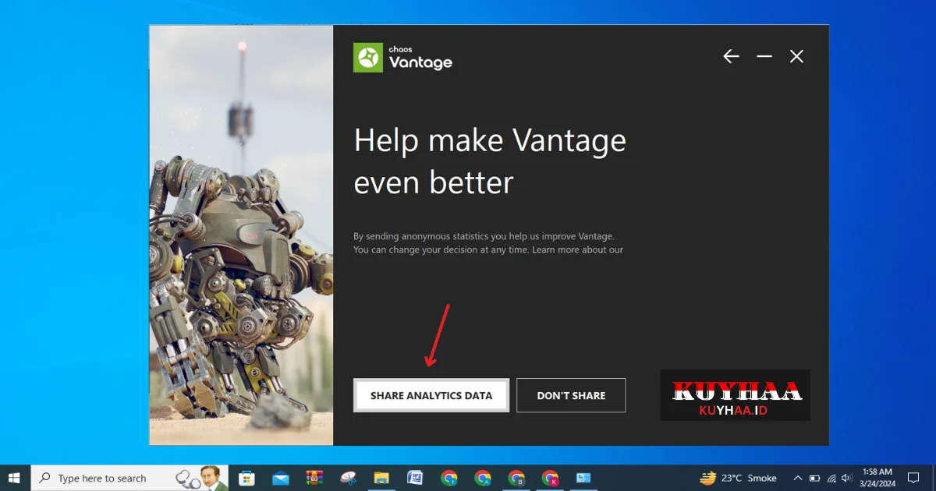Click the volume speaker icon
The image size is (936, 491).
click(847, 478)
